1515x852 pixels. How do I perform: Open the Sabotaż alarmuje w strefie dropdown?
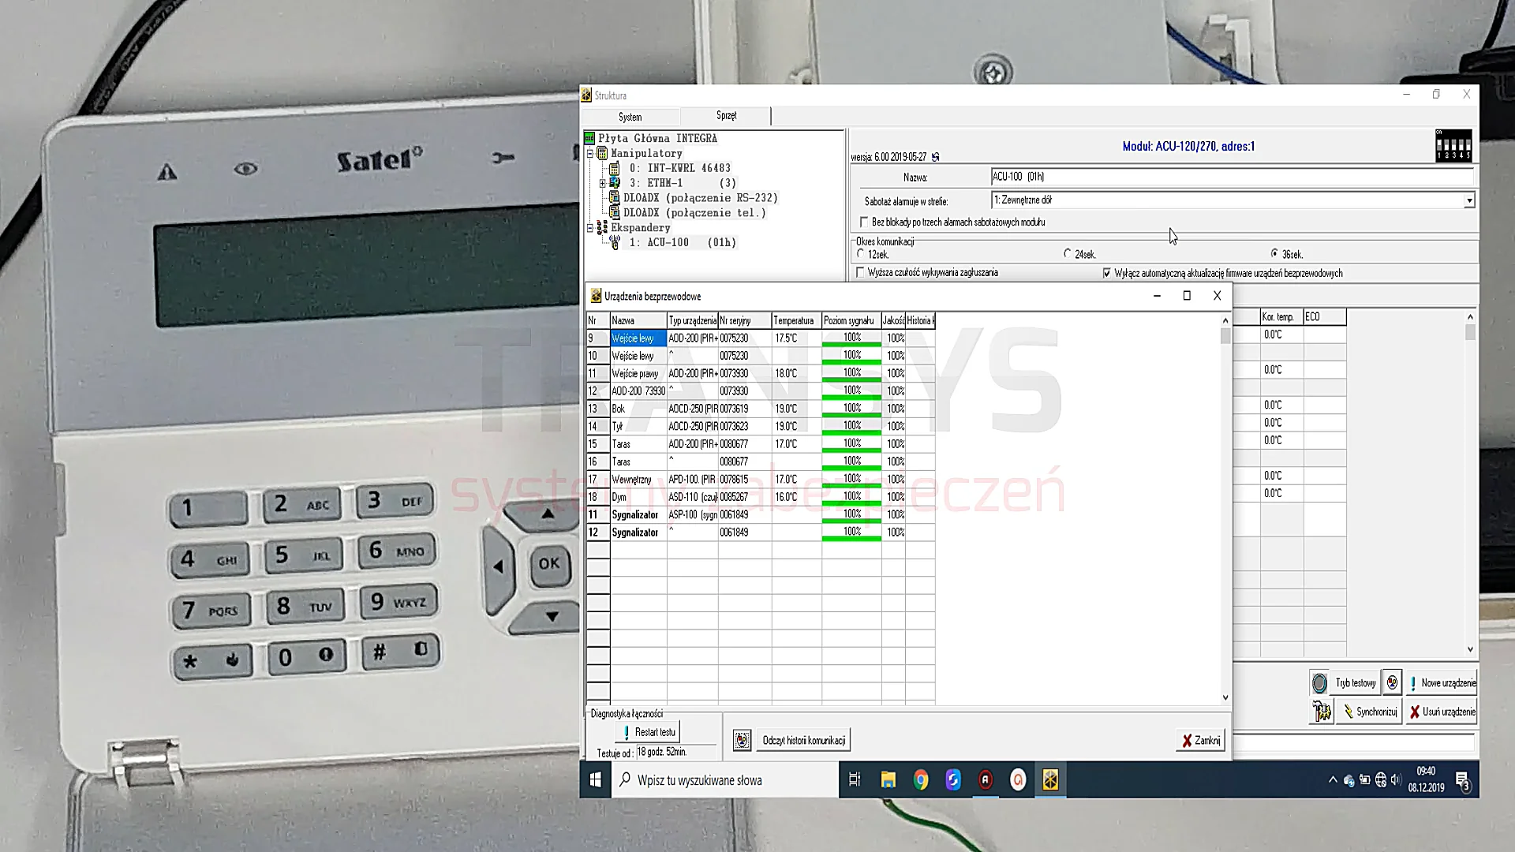click(1468, 200)
